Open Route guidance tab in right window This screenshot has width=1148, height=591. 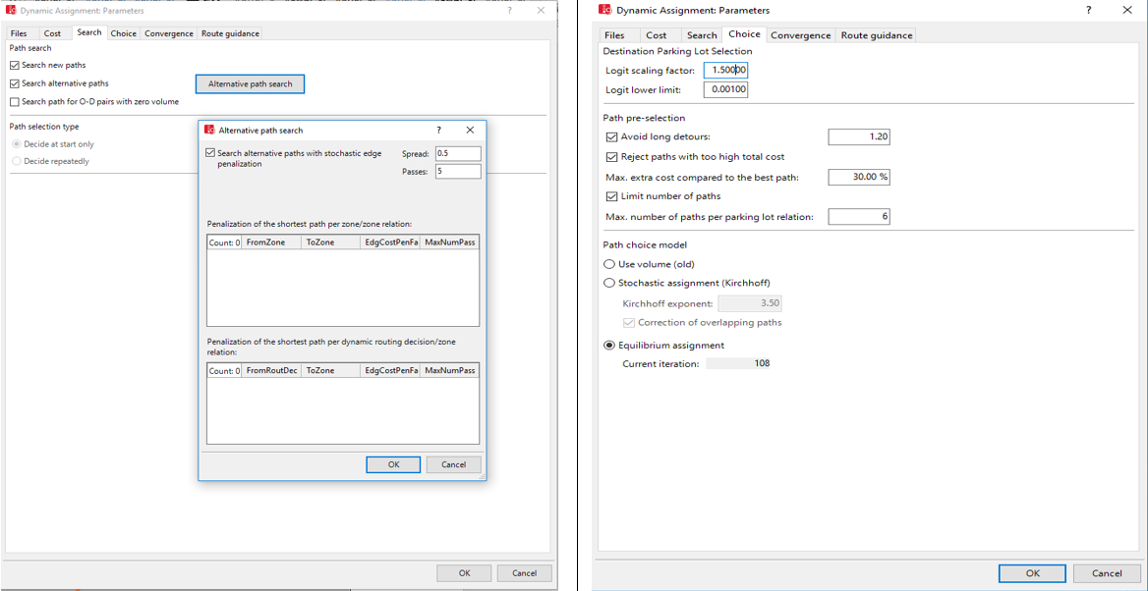click(877, 35)
